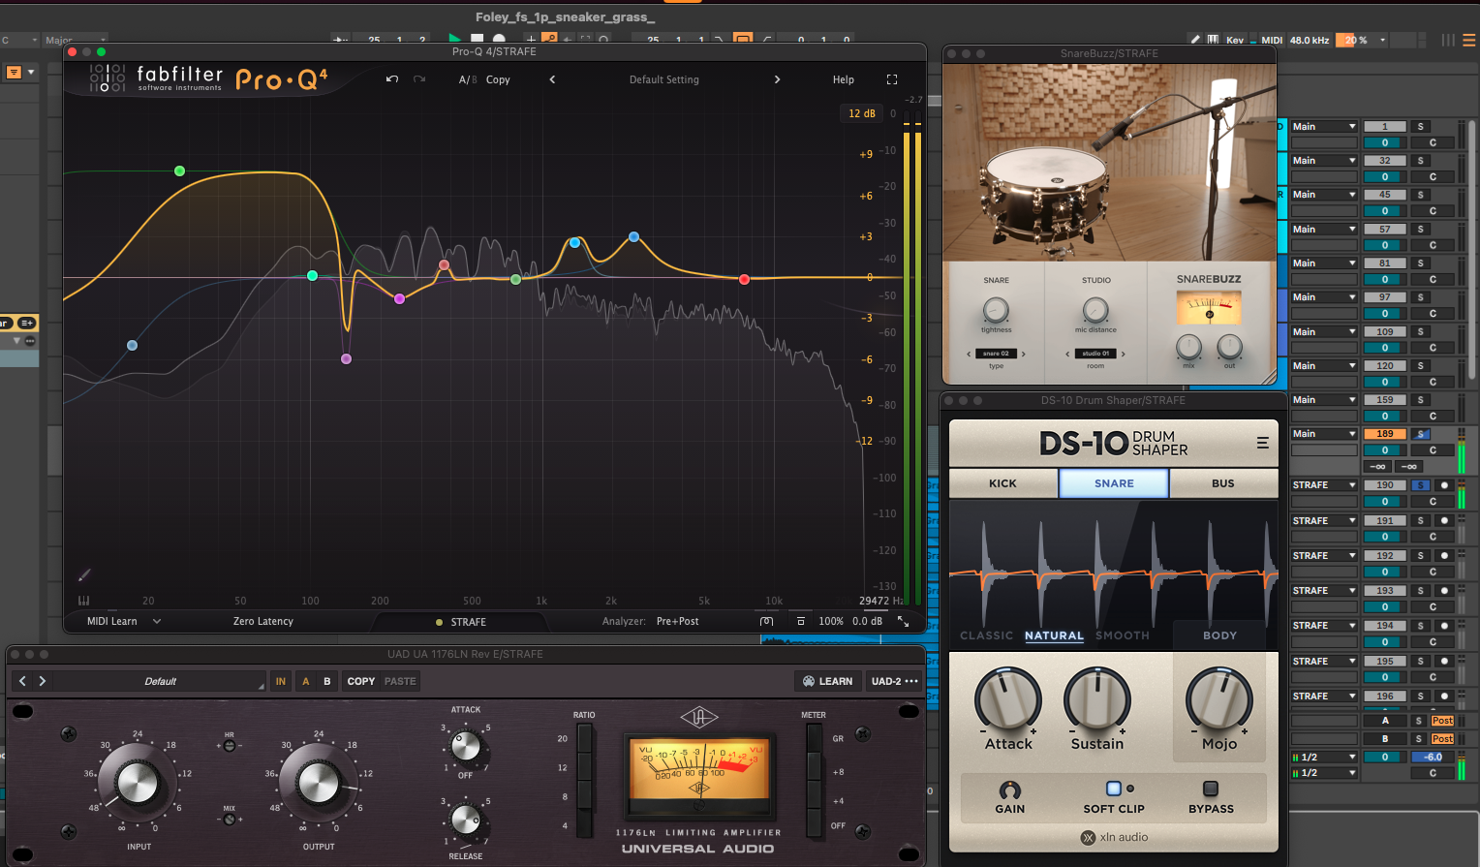Open the DS-10 BODY section

[x=1219, y=635]
